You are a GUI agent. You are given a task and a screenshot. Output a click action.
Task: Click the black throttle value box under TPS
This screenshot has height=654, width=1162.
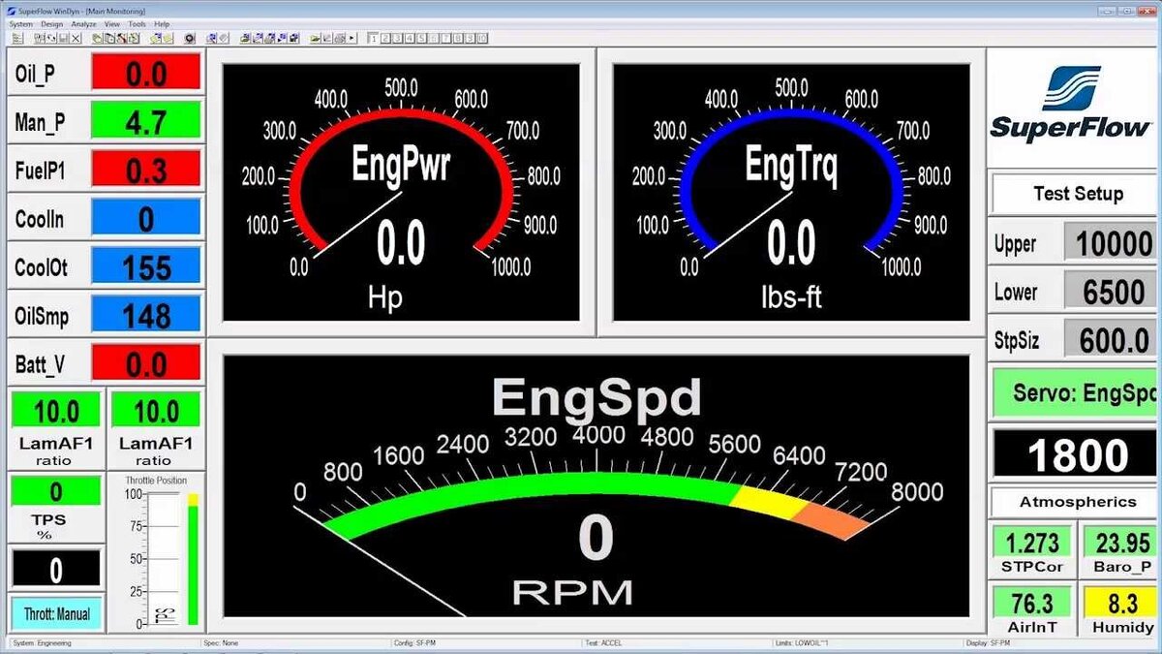[55, 570]
